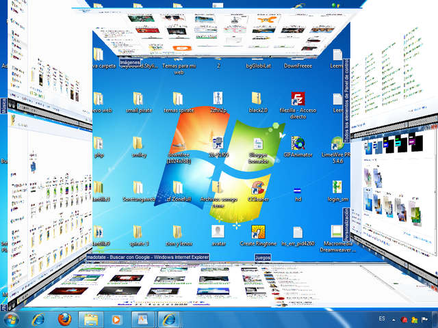Image resolution: width=438 pixels, height=328 pixels.
Task: Switch to active Internet Explorer taskbar window
Action: click(x=170, y=320)
